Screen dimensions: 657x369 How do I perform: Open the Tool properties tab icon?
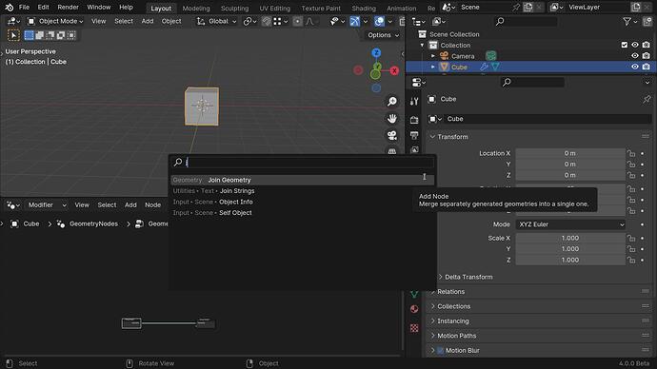(x=414, y=101)
